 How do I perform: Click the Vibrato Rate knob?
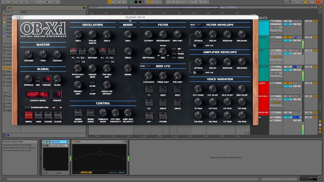point(103,113)
